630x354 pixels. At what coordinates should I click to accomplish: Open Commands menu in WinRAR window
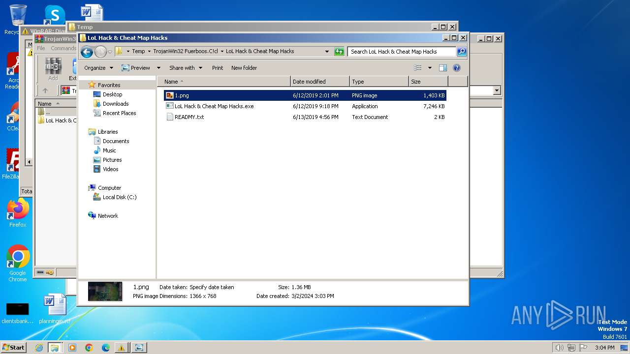pos(63,48)
